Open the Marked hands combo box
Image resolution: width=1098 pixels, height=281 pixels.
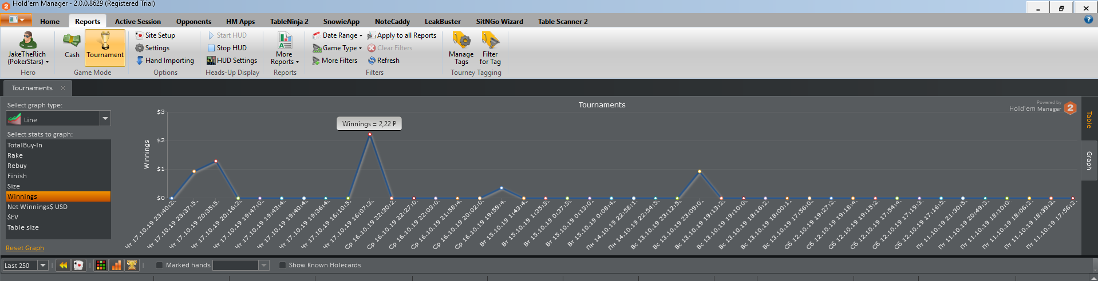(x=240, y=265)
